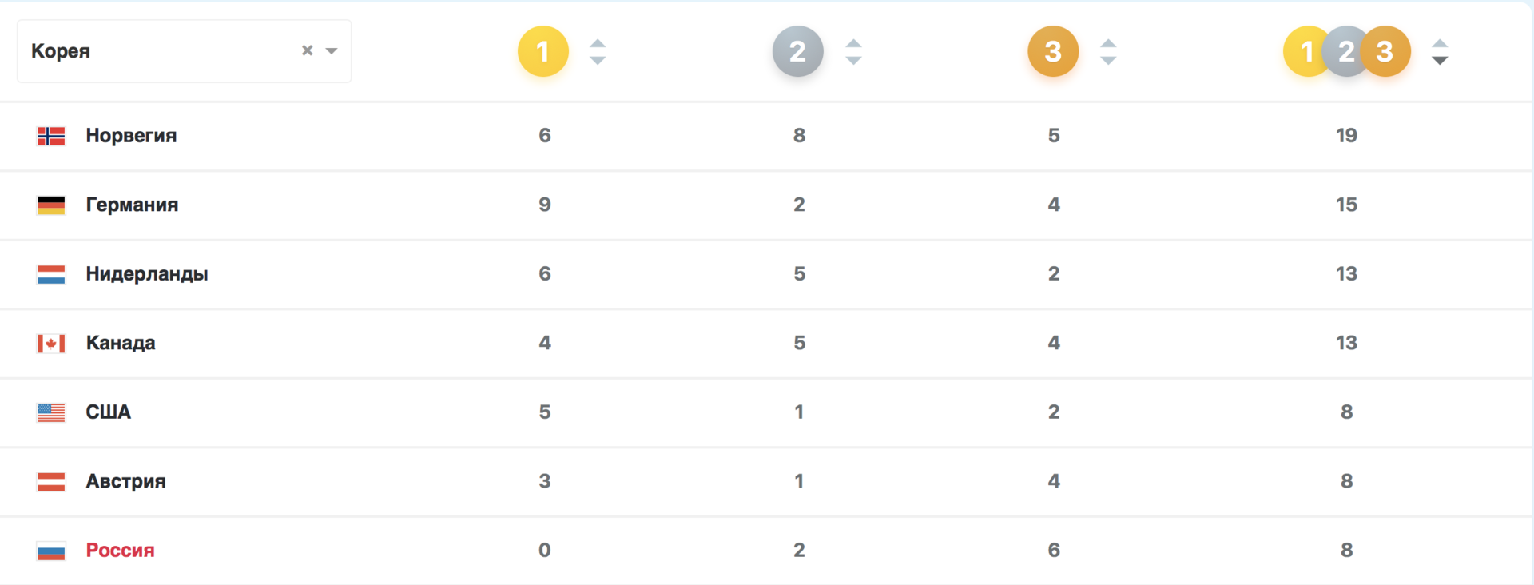
Task: Click the Canada flag icon
Action: point(51,344)
